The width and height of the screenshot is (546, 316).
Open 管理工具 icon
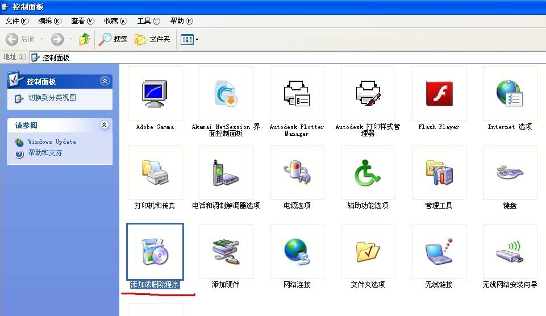[x=439, y=173]
